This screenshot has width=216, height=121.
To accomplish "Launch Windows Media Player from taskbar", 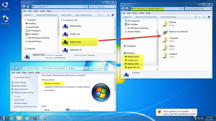I will click(x=27, y=118).
